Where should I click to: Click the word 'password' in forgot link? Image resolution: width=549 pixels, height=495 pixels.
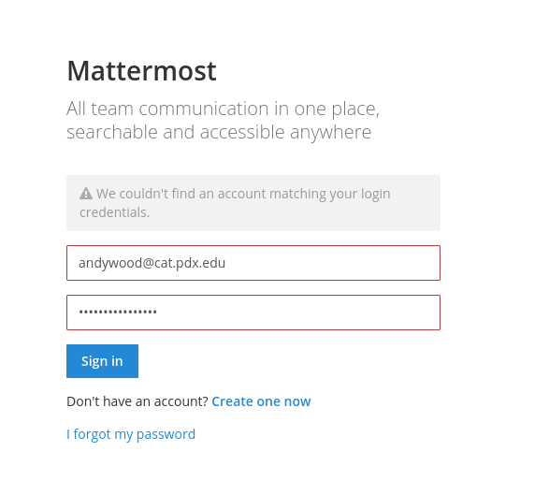pos(166,434)
